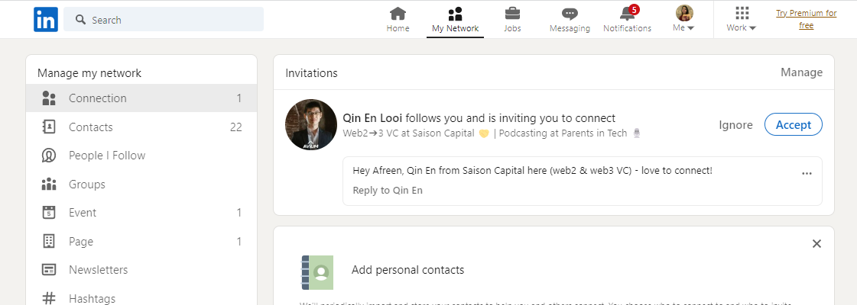Accept Qin En Looi's invitation
This screenshot has width=857, height=305.
coord(793,125)
